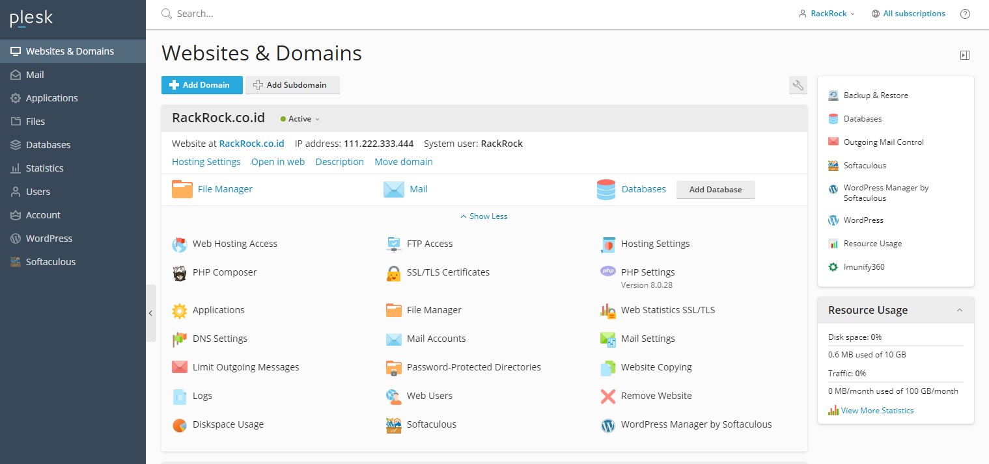This screenshot has width=989, height=464.
Task: Open the Diskspace Usage pie chart icon
Action: pos(180,425)
